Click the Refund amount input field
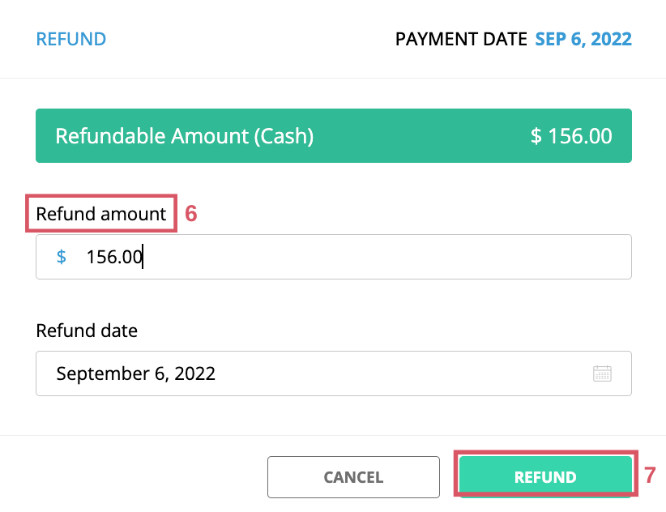666x512 pixels. click(x=334, y=257)
